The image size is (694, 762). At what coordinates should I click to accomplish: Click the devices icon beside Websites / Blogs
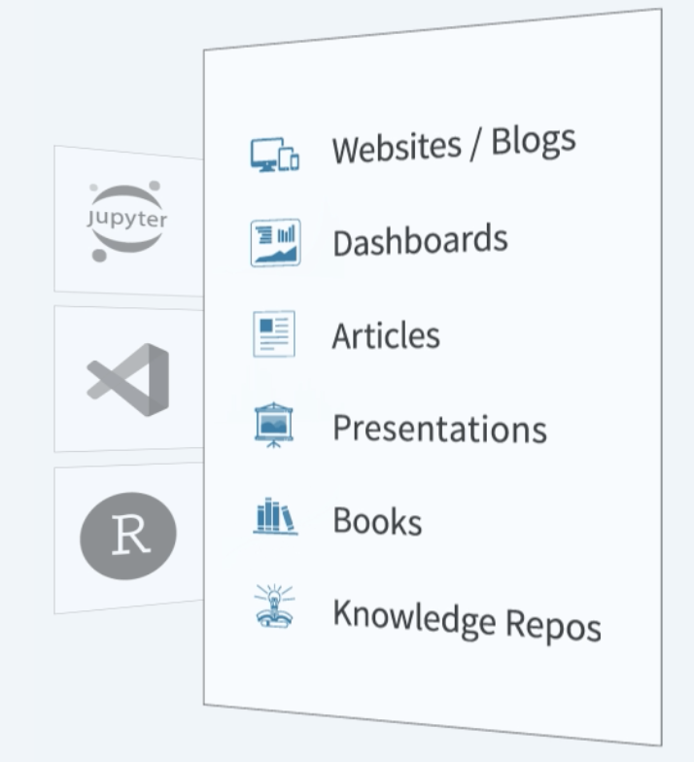pos(274,156)
